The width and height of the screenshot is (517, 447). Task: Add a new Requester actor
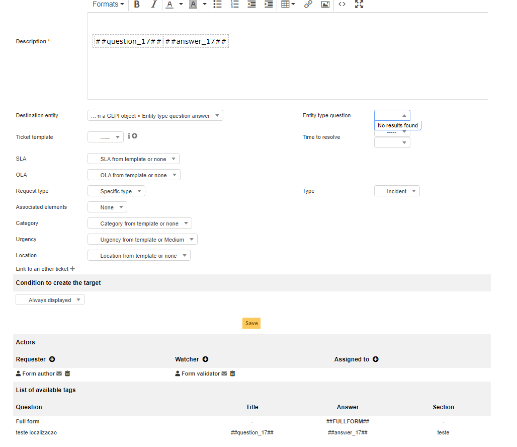[x=52, y=359]
